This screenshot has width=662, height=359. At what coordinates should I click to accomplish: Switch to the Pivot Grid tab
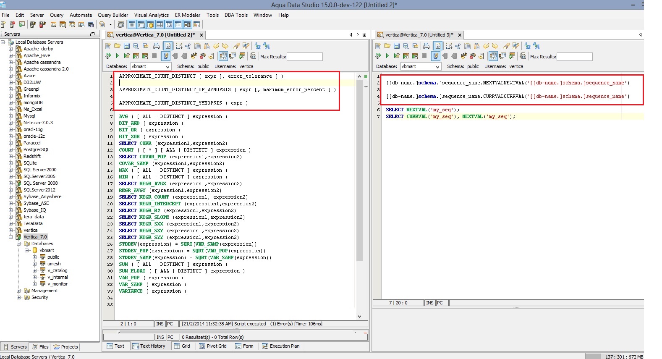pos(213,346)
